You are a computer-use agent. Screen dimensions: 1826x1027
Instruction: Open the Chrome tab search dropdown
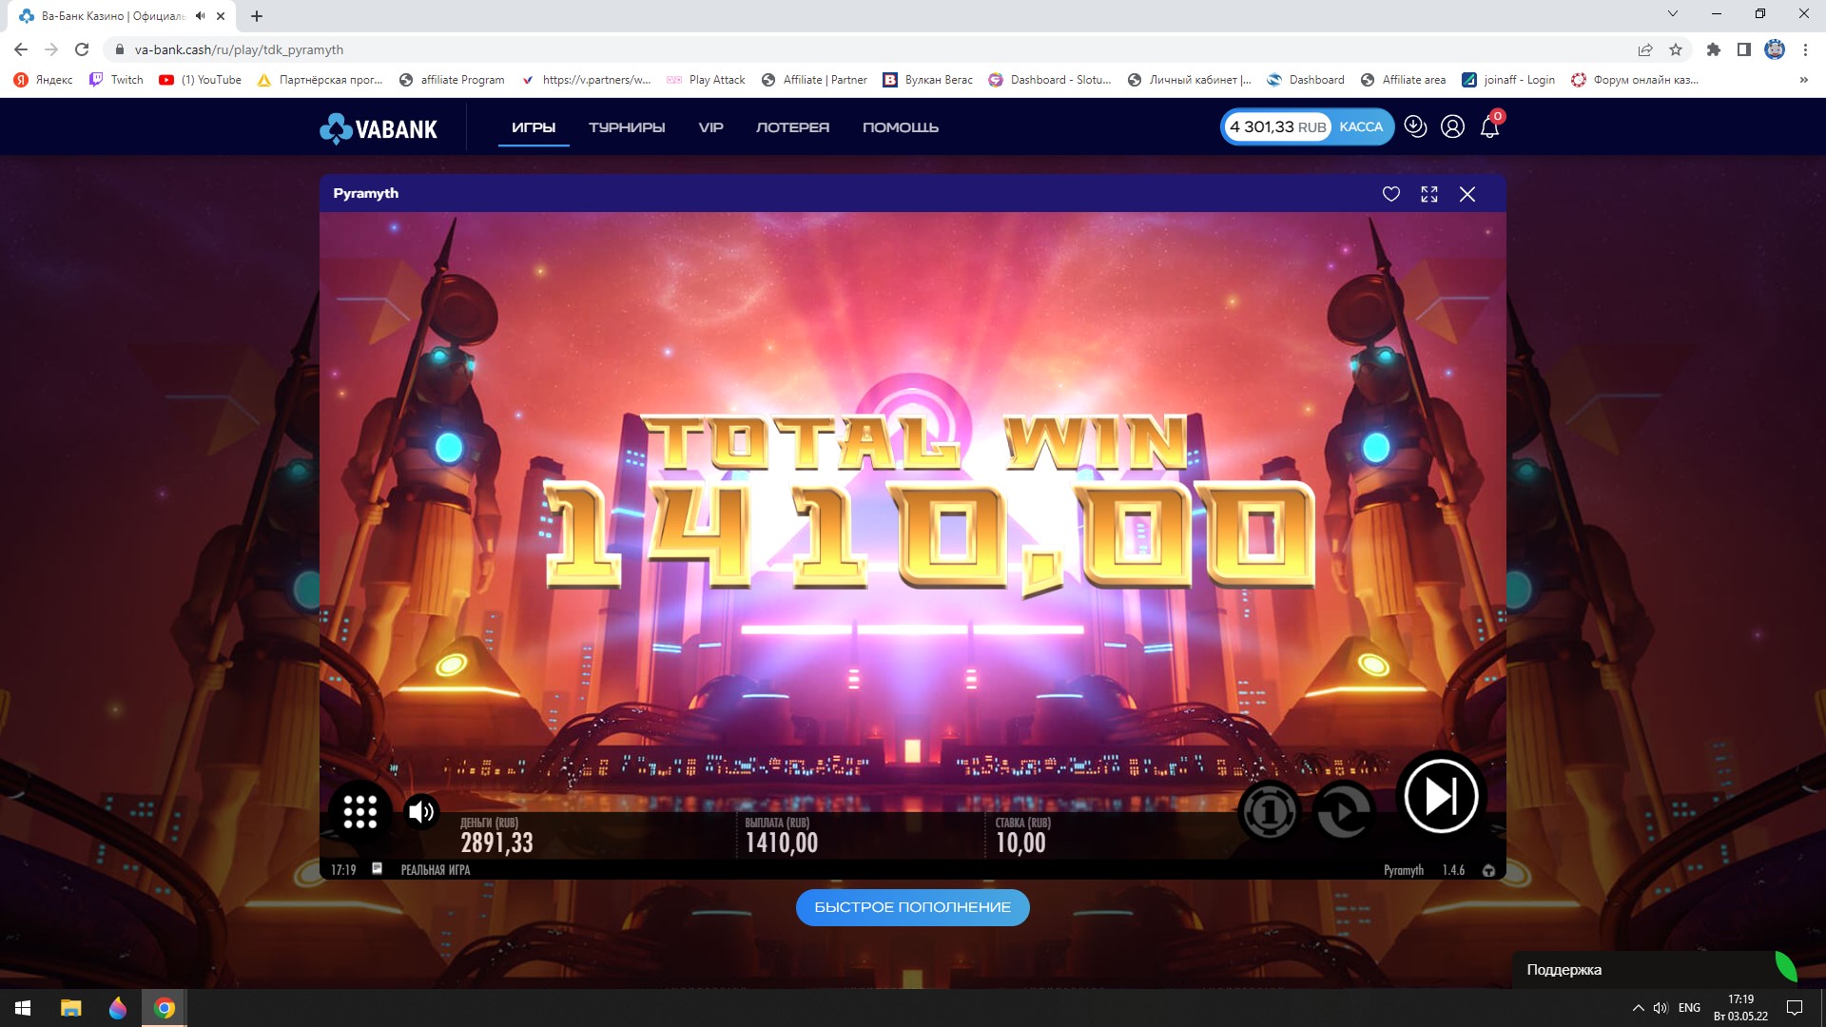click(1673, 14)
